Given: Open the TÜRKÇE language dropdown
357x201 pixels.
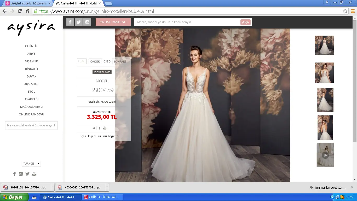Looking at the screenshot, I should click(31, 164).
